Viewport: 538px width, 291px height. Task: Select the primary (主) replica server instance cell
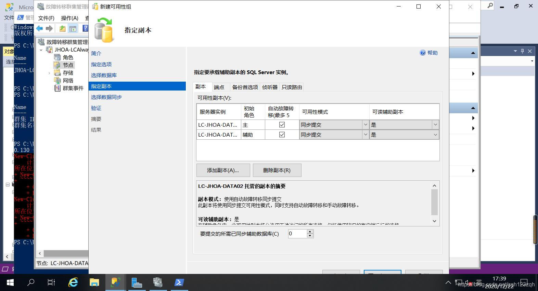tap(218, 125)
